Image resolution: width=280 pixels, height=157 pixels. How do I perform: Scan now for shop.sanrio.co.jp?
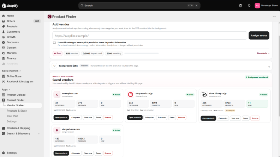click(162, 118)
